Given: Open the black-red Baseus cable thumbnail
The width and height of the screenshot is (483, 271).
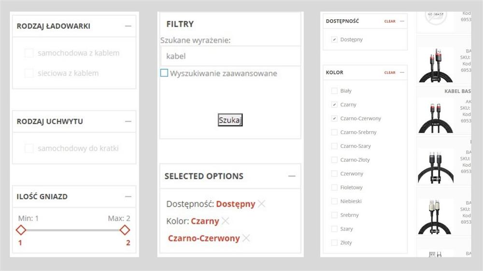Looking at the screenshot, I should coord(435,65).
